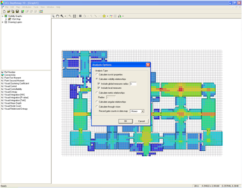Screen dimensions: 242x188
Task: Confirm analysis with OK button
Action: tap(125, 121)
